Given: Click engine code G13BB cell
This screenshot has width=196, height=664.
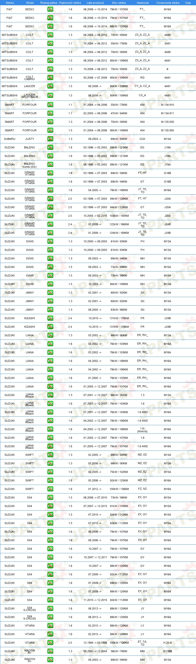Looking at the screenshot, I should point(167,651).
